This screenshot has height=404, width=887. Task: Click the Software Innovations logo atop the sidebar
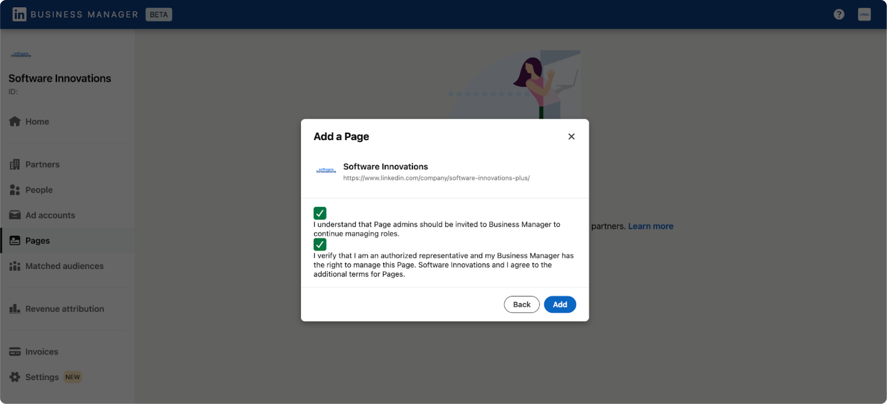pos(22,54)
